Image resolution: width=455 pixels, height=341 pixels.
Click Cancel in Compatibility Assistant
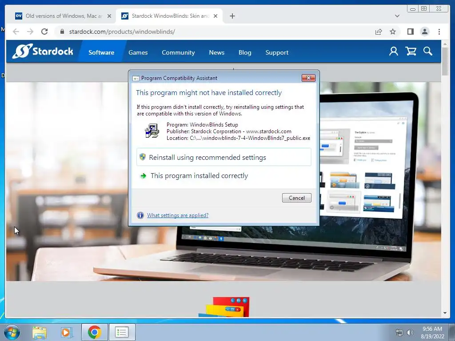tap(296, 198)
